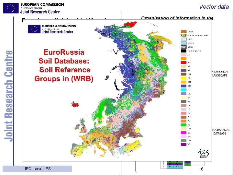Click the IES logo below the legend

pos(203,153)
